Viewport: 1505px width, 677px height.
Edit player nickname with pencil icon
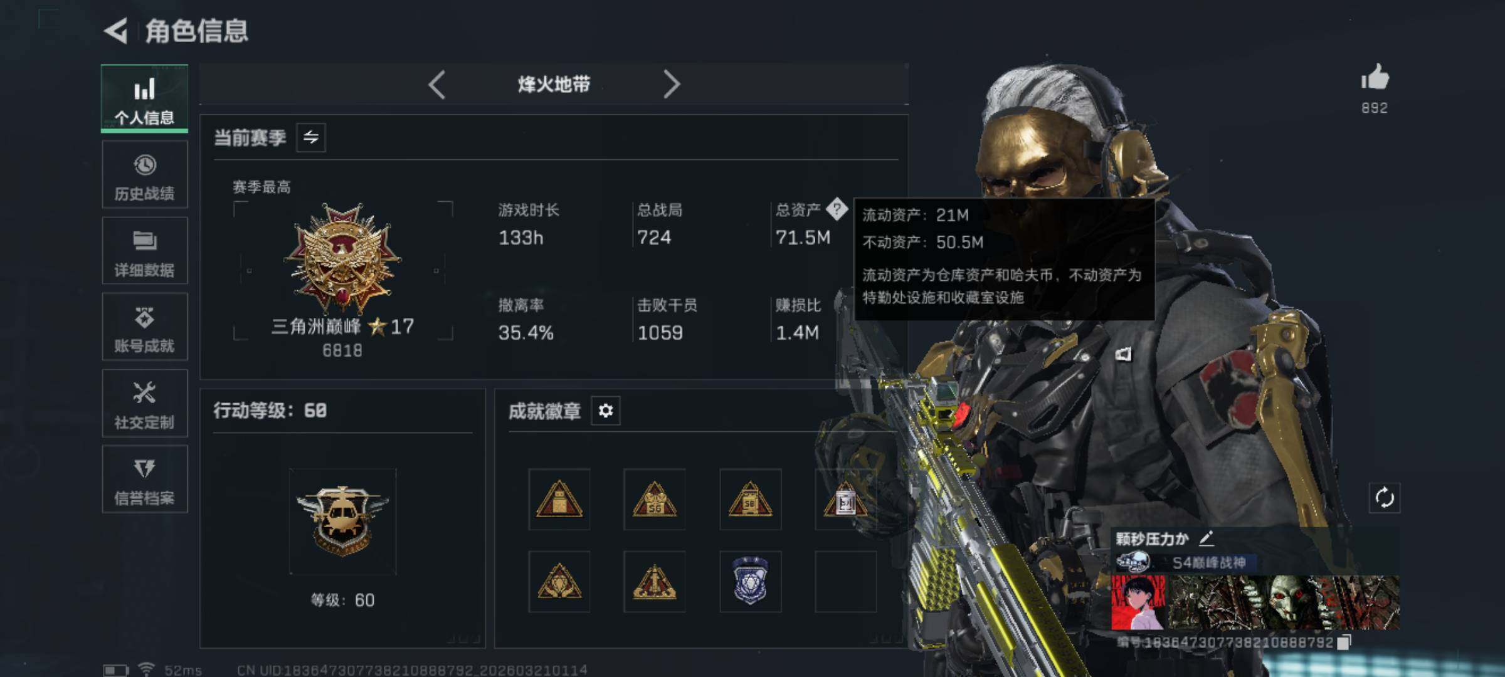[1207, 538]
